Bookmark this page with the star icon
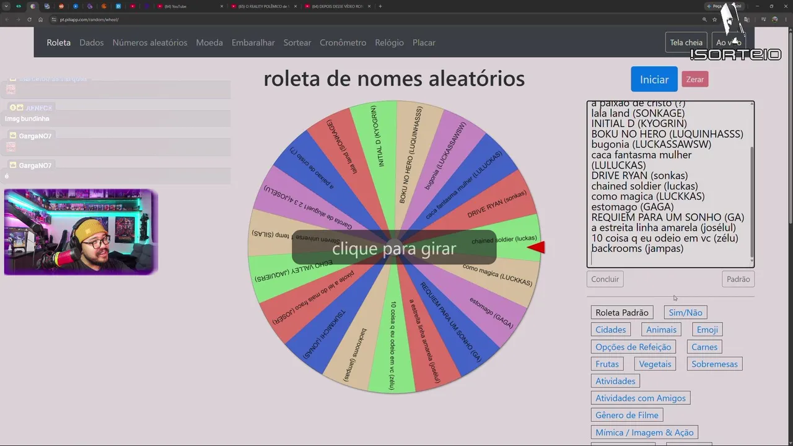 (x=714, y=20)
